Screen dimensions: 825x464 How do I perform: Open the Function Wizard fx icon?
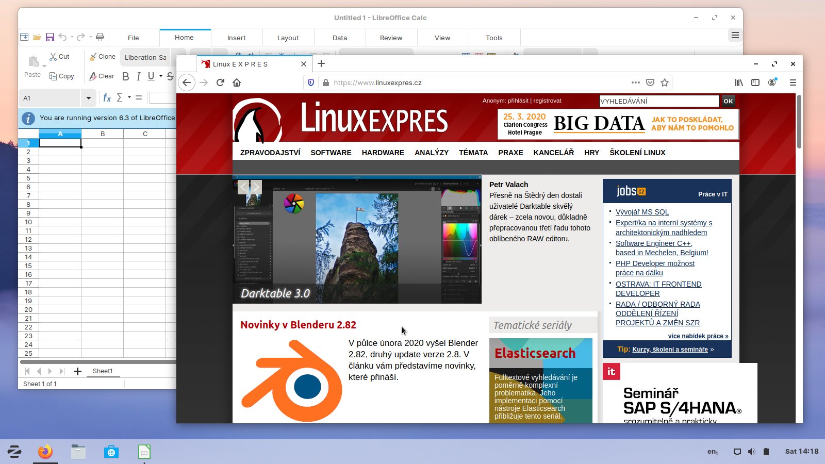pyautogui.click(x=107, y=97)
